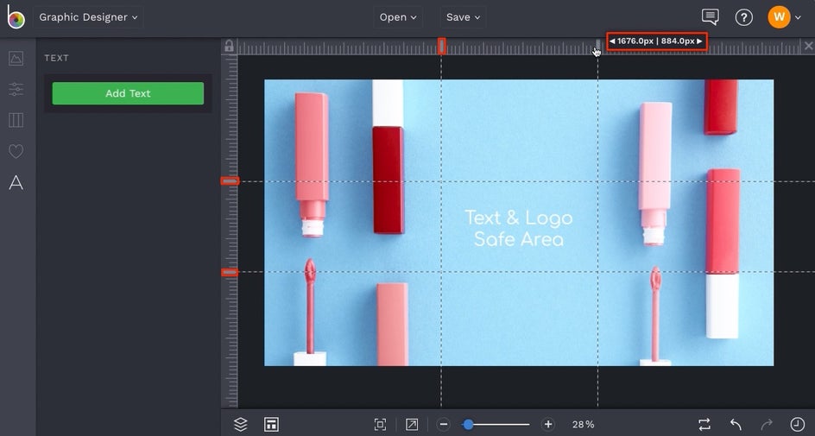Click the lower horizontal guide handle
This screenshot has width=815, height=436.
(230, 272)
